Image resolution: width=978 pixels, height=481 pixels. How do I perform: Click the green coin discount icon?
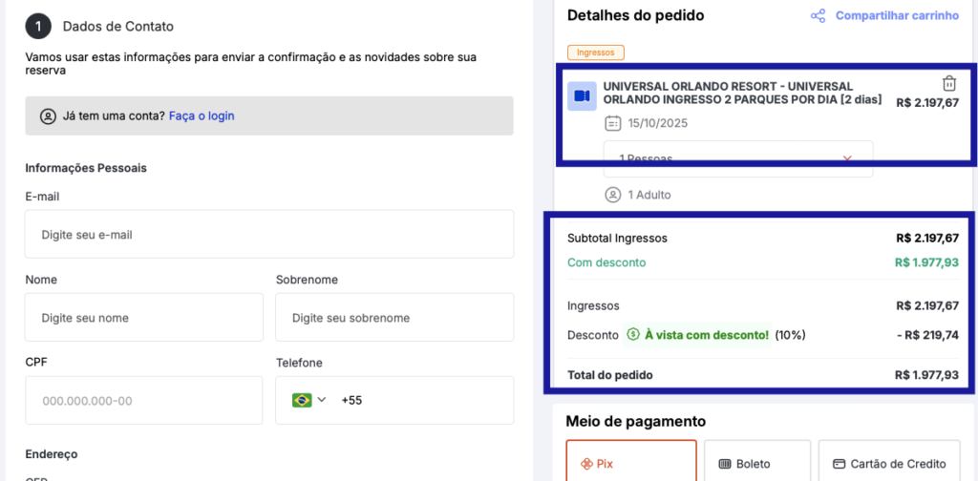(x=633, y=335)
